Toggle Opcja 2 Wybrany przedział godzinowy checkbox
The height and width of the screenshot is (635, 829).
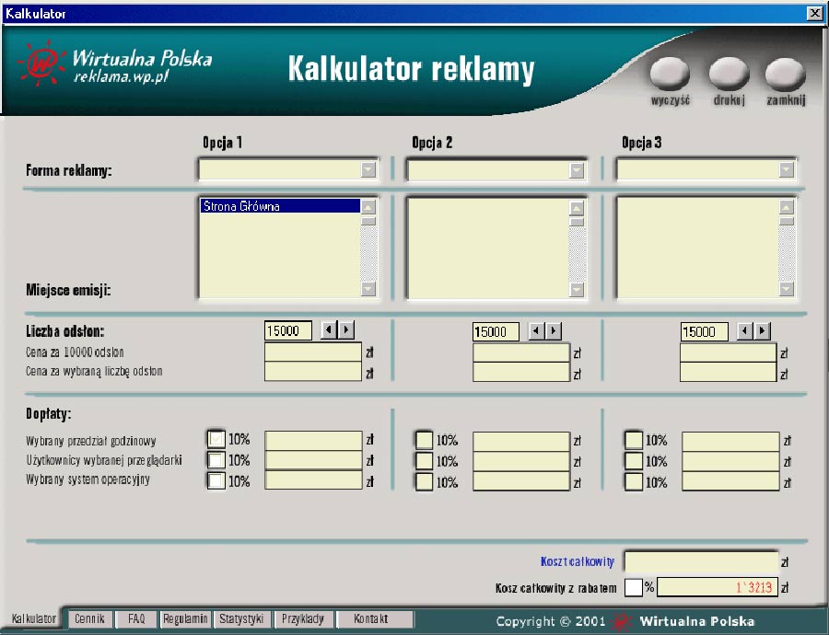[424, 440]
